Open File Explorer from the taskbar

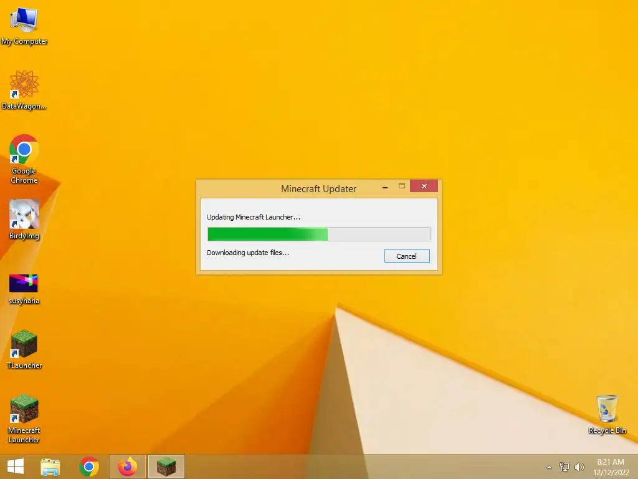click(x=50, y=467)
